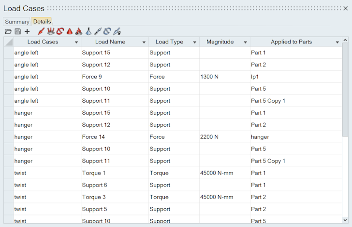The image size is (352, 227).
Task: Select the red pressure arrows tool
Action: [50, 31]
